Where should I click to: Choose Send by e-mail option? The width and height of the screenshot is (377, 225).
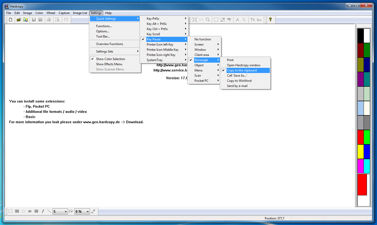pos(245,86)
